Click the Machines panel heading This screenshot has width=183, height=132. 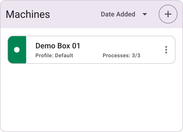click(x=28, y=14)
